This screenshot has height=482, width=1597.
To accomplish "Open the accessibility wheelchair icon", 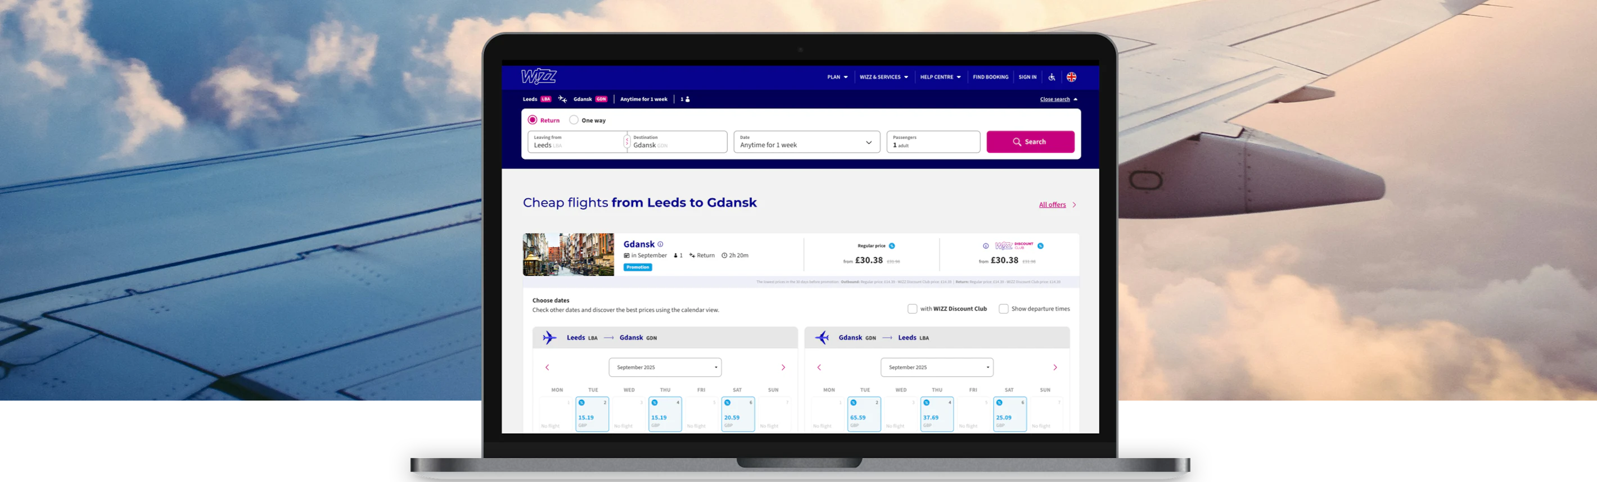I will [x=1052, y=78].
